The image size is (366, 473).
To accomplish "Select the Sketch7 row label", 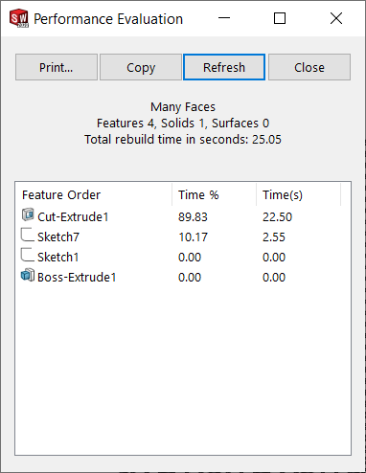I will click(58, 237).
